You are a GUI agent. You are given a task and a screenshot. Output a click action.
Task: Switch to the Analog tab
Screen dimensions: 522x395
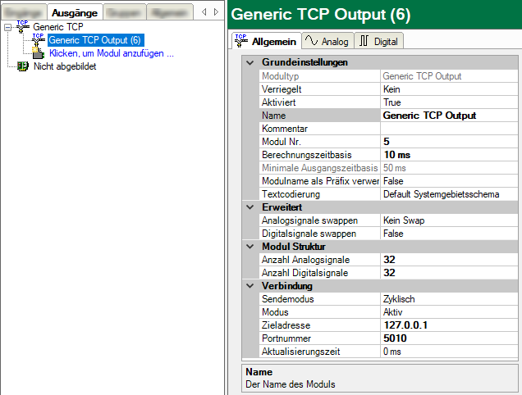click(327, 41)
